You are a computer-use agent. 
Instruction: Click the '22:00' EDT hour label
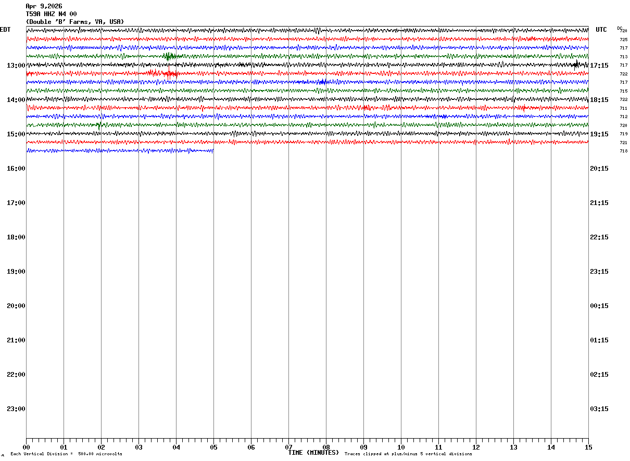[x=16, y=375]
